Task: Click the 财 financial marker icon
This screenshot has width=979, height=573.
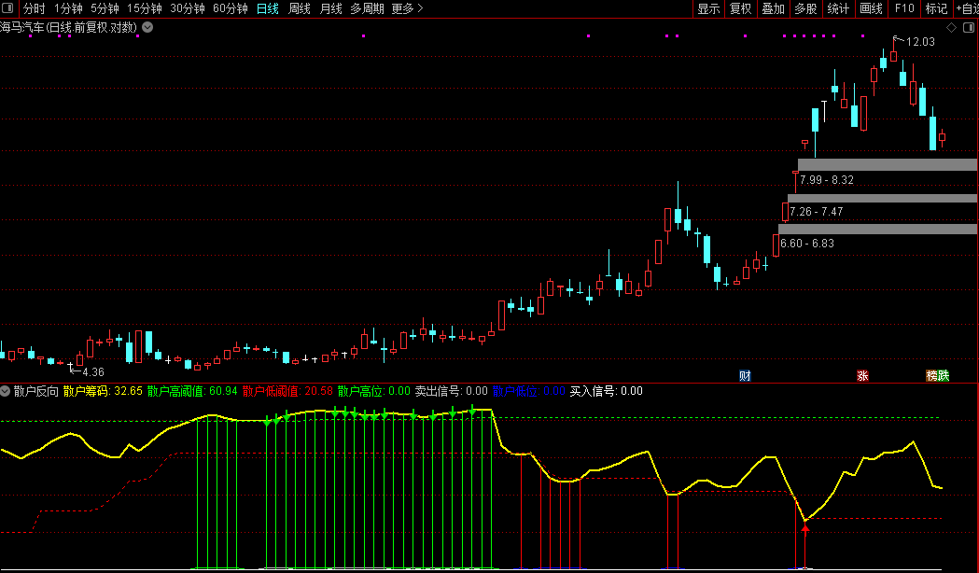Action: (x=744, y=376)
